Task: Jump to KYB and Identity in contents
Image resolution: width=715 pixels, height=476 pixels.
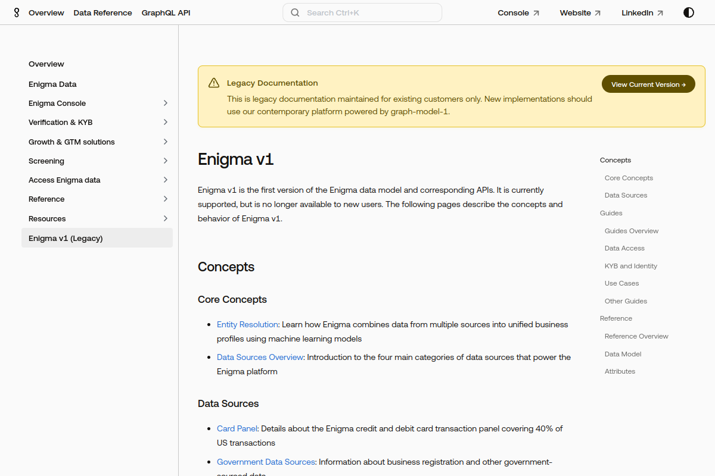Action: coord(631,266)
